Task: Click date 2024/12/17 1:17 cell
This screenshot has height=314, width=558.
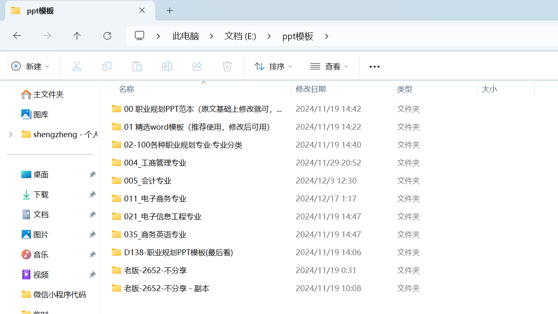Action: click(x=326, y=198)
